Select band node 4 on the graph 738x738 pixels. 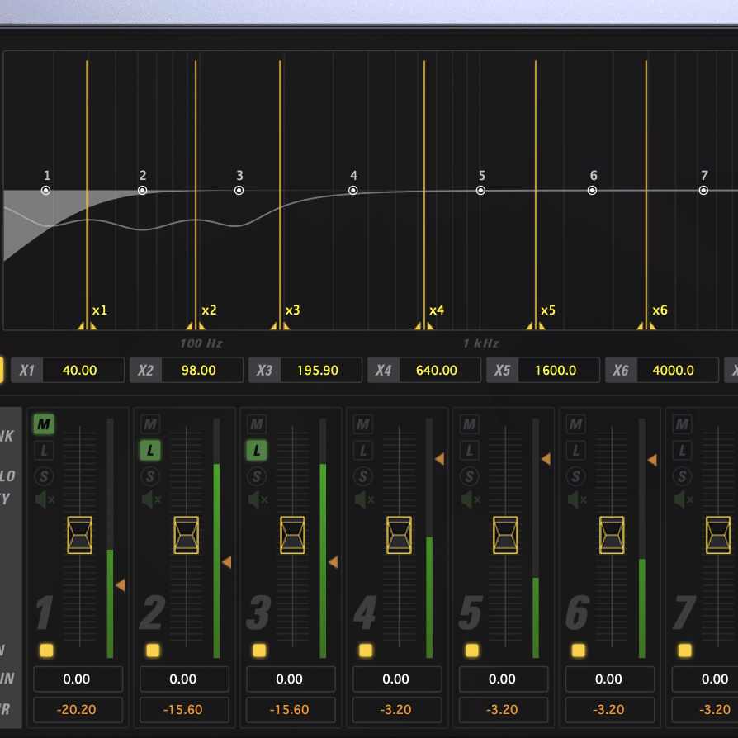tap(353, 191)
